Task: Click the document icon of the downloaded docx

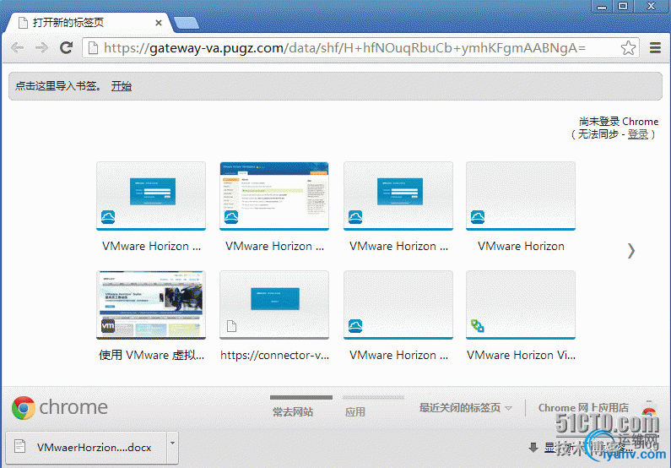Action: point(19,446)
